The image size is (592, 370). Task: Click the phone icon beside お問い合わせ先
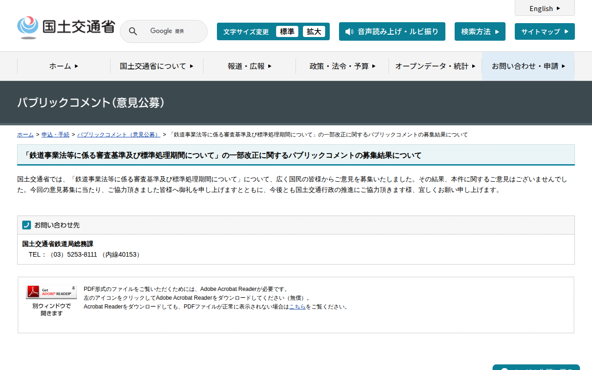26,225
